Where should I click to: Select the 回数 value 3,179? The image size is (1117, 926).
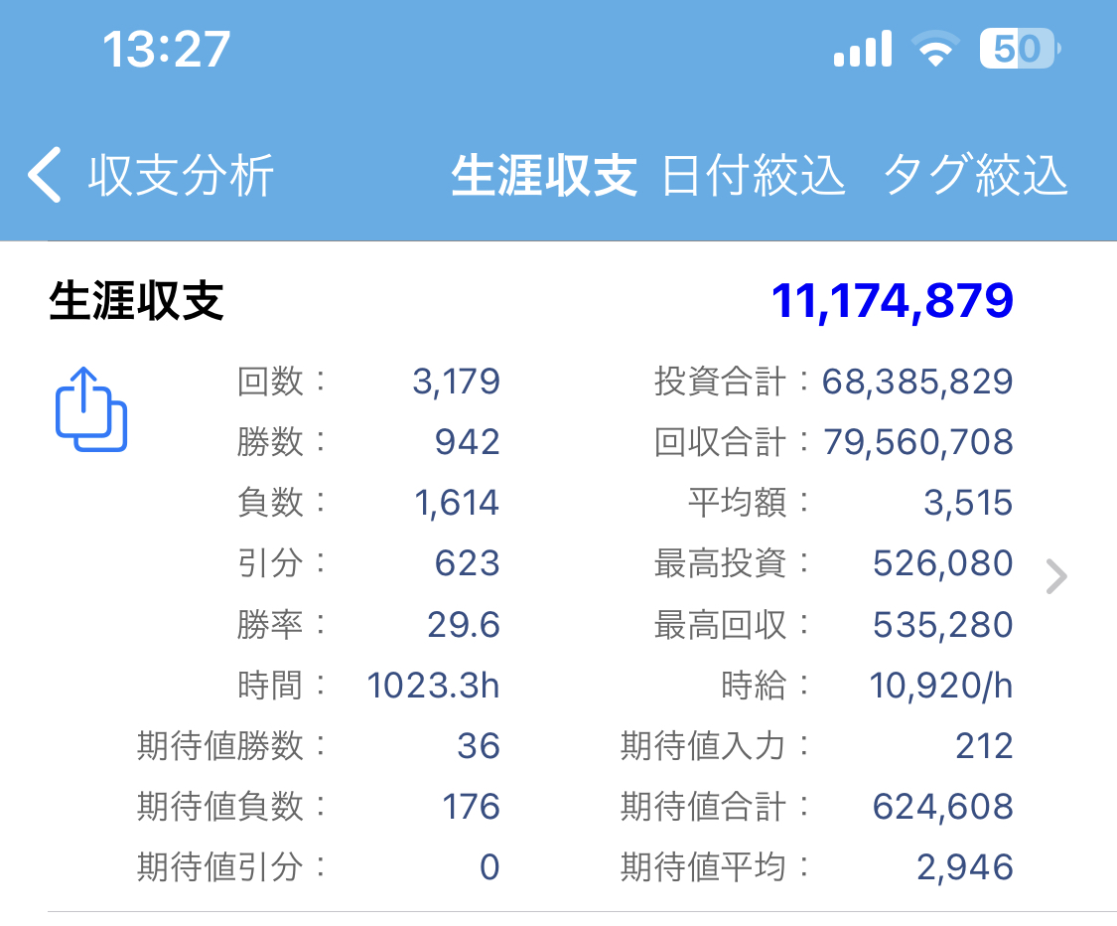[x=456, y=383]
